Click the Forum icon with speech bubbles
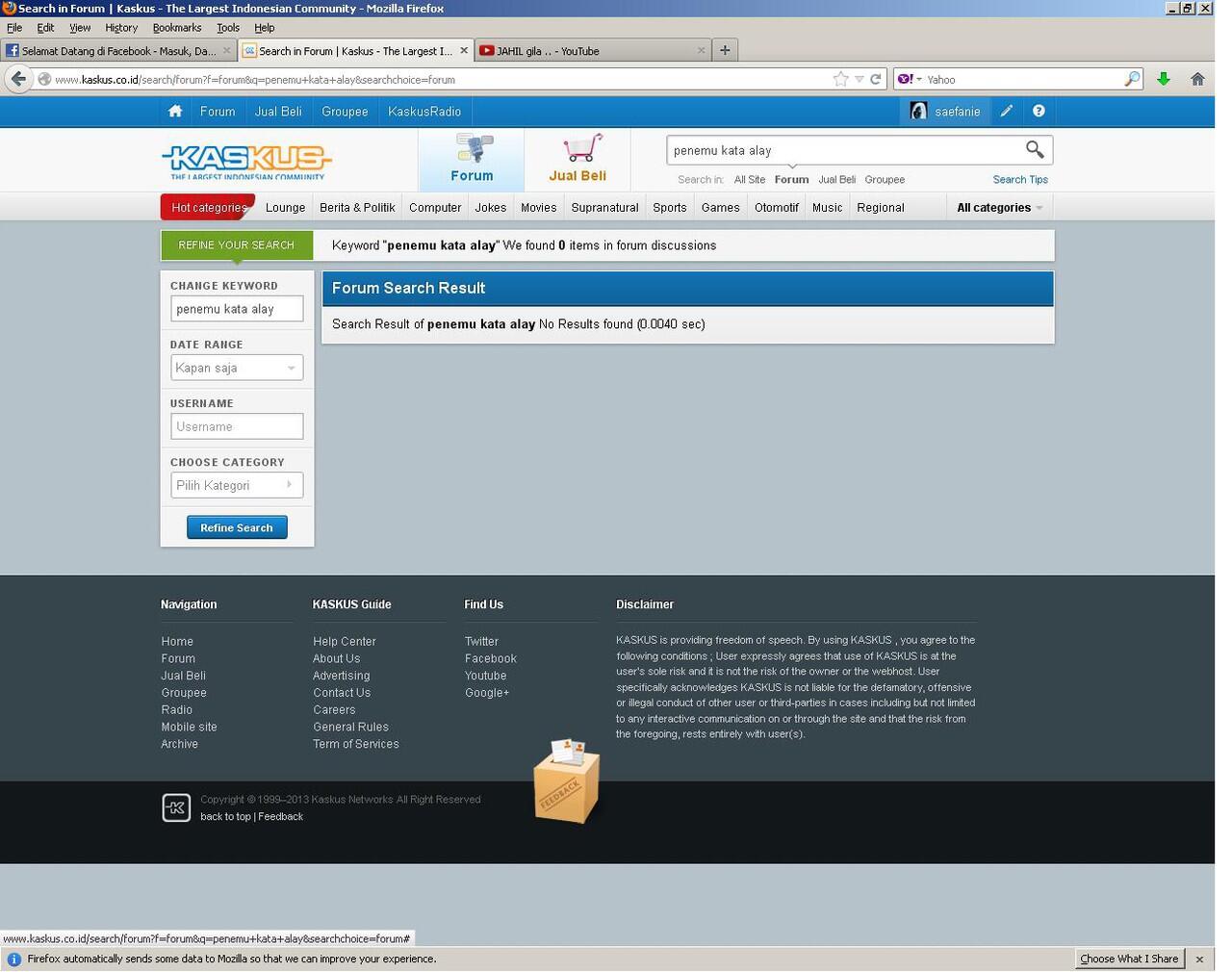Image resolution: width=1232 pixels, height=972 pixels. pos(472,149)
